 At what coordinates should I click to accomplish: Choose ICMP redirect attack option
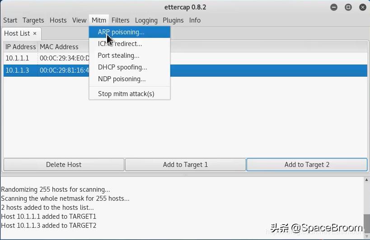click(x=120, y=44)
